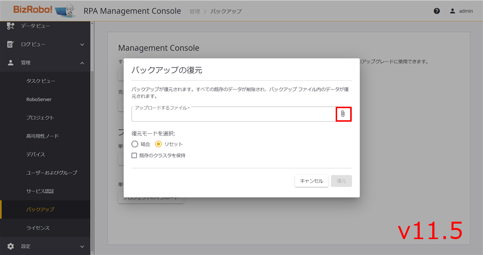Click the 復元モードを選択 label
Viewport: 483px width, 255px height.
point(153,133)
